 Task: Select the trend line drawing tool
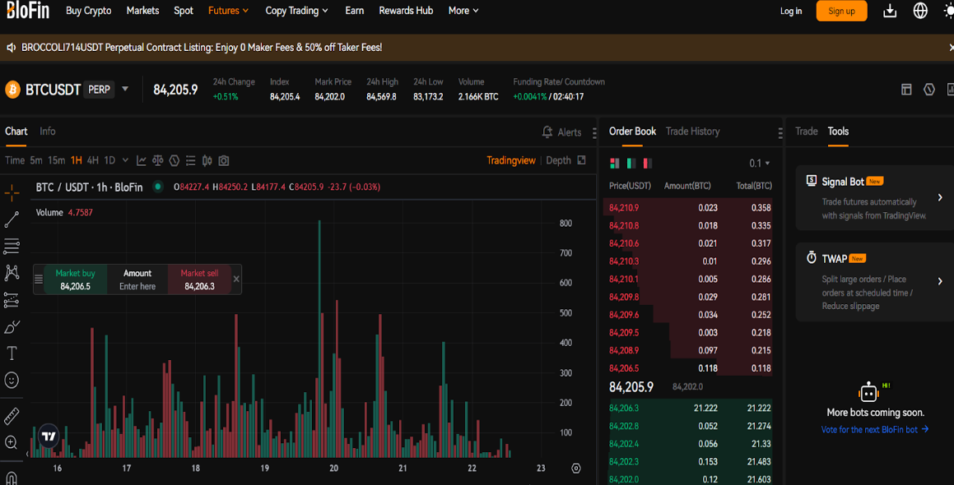[x=12, y=219]
